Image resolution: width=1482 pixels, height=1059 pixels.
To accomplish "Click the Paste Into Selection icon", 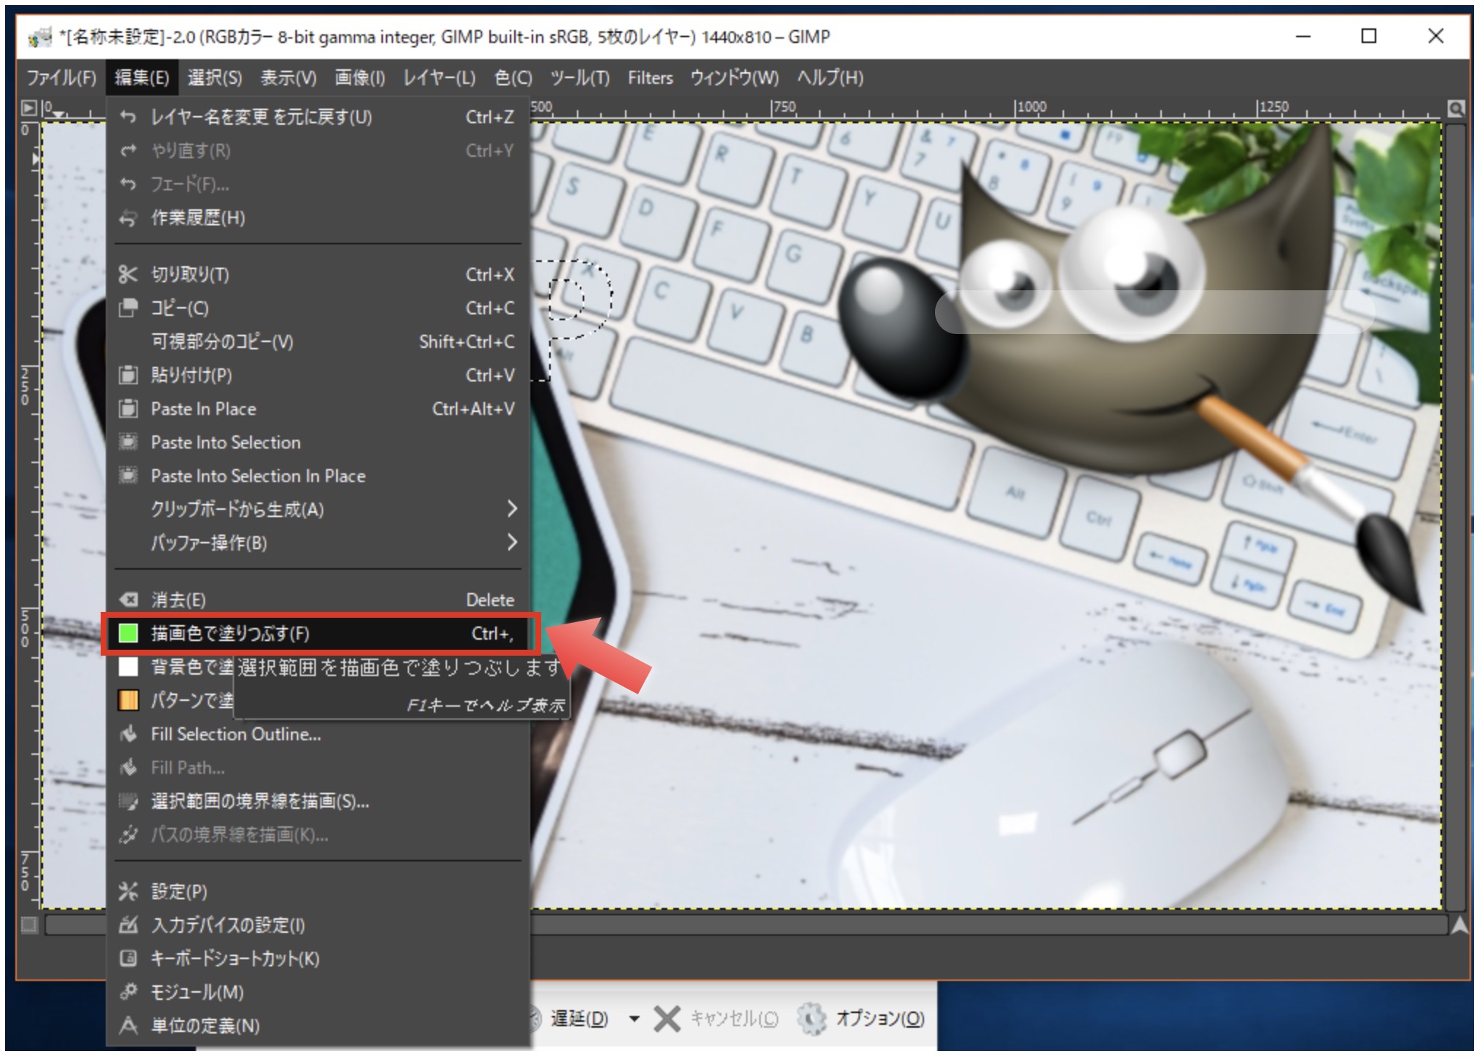I will [128, 442].
